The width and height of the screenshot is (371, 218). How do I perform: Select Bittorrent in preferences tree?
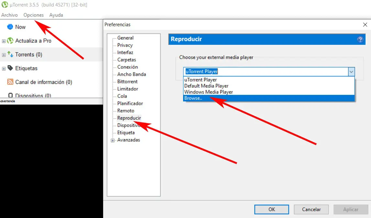coord(127,82)
